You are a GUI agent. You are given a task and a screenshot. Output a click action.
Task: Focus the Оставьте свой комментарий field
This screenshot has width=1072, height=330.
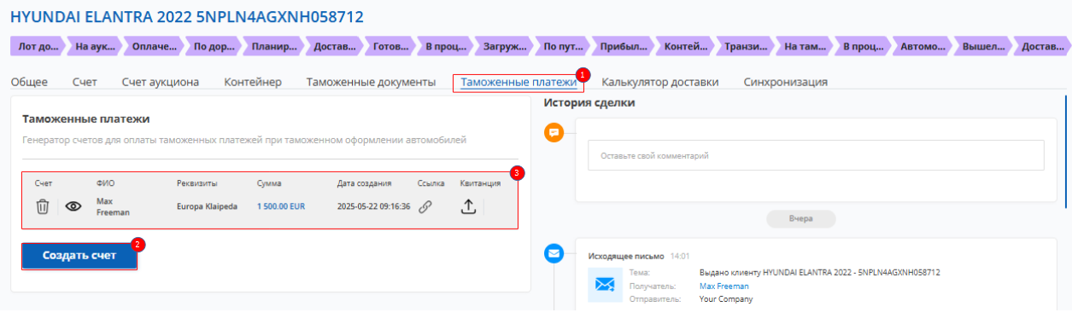[x=816, y=155]
